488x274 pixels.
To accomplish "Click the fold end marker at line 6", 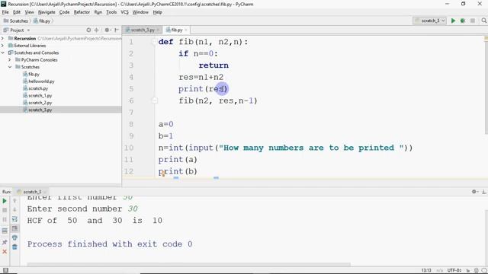I will [154, 100].
